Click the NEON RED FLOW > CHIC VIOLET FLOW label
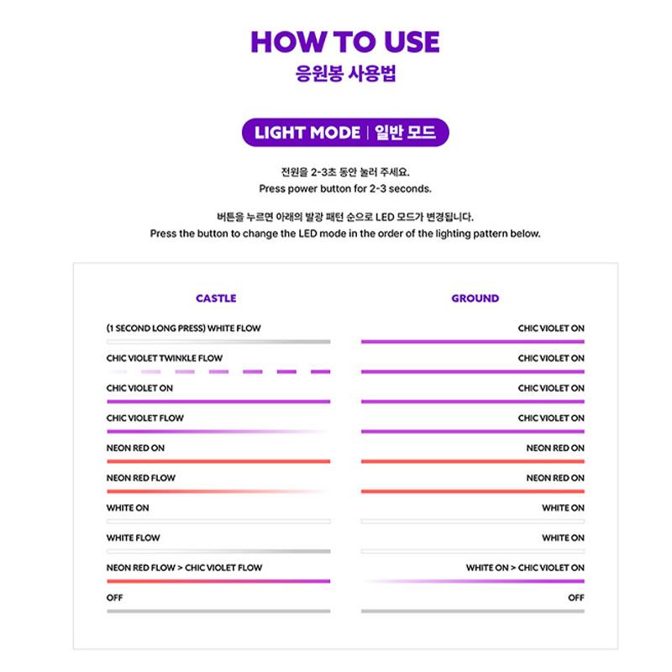Viewport: 672px width, 672px height. pyautogui.click(x=184, y=568)
